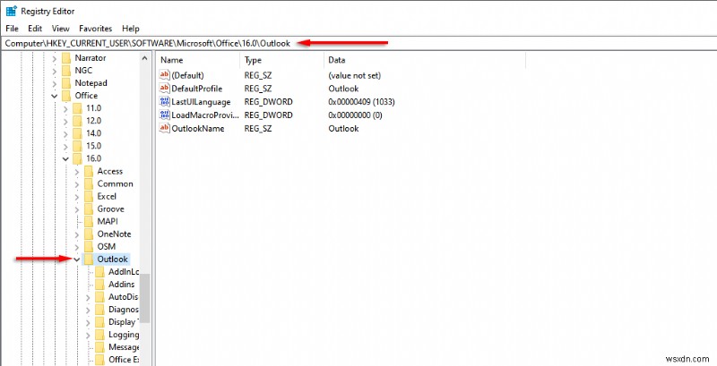Select the Narrator folder icon
Viewport: 717px width, 366px height.
[x=66, y=58]
